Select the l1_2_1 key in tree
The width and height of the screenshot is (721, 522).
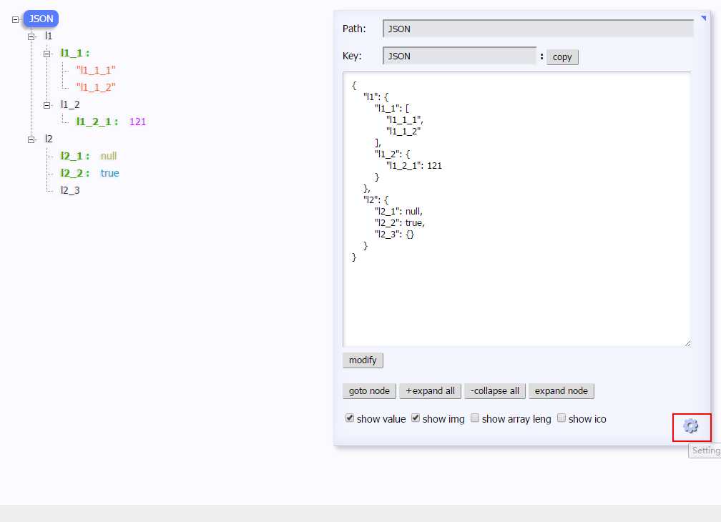tap(97, 122)
